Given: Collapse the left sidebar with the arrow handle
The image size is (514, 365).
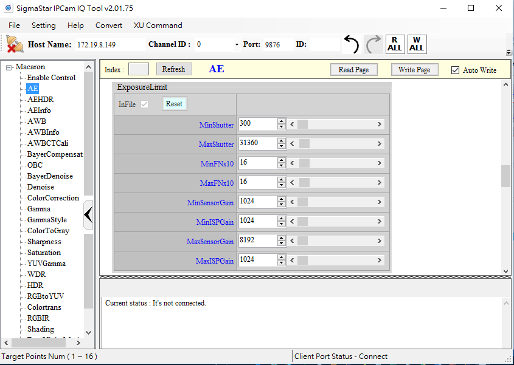Looking at the screenshot, I should pyautogui.click(x=88, y=214).
